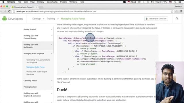Click RemoteControlReceiver in the code snippet
The width and height of the screenshot is (184, 103).
pyautogui.click(x=132, y=59)
